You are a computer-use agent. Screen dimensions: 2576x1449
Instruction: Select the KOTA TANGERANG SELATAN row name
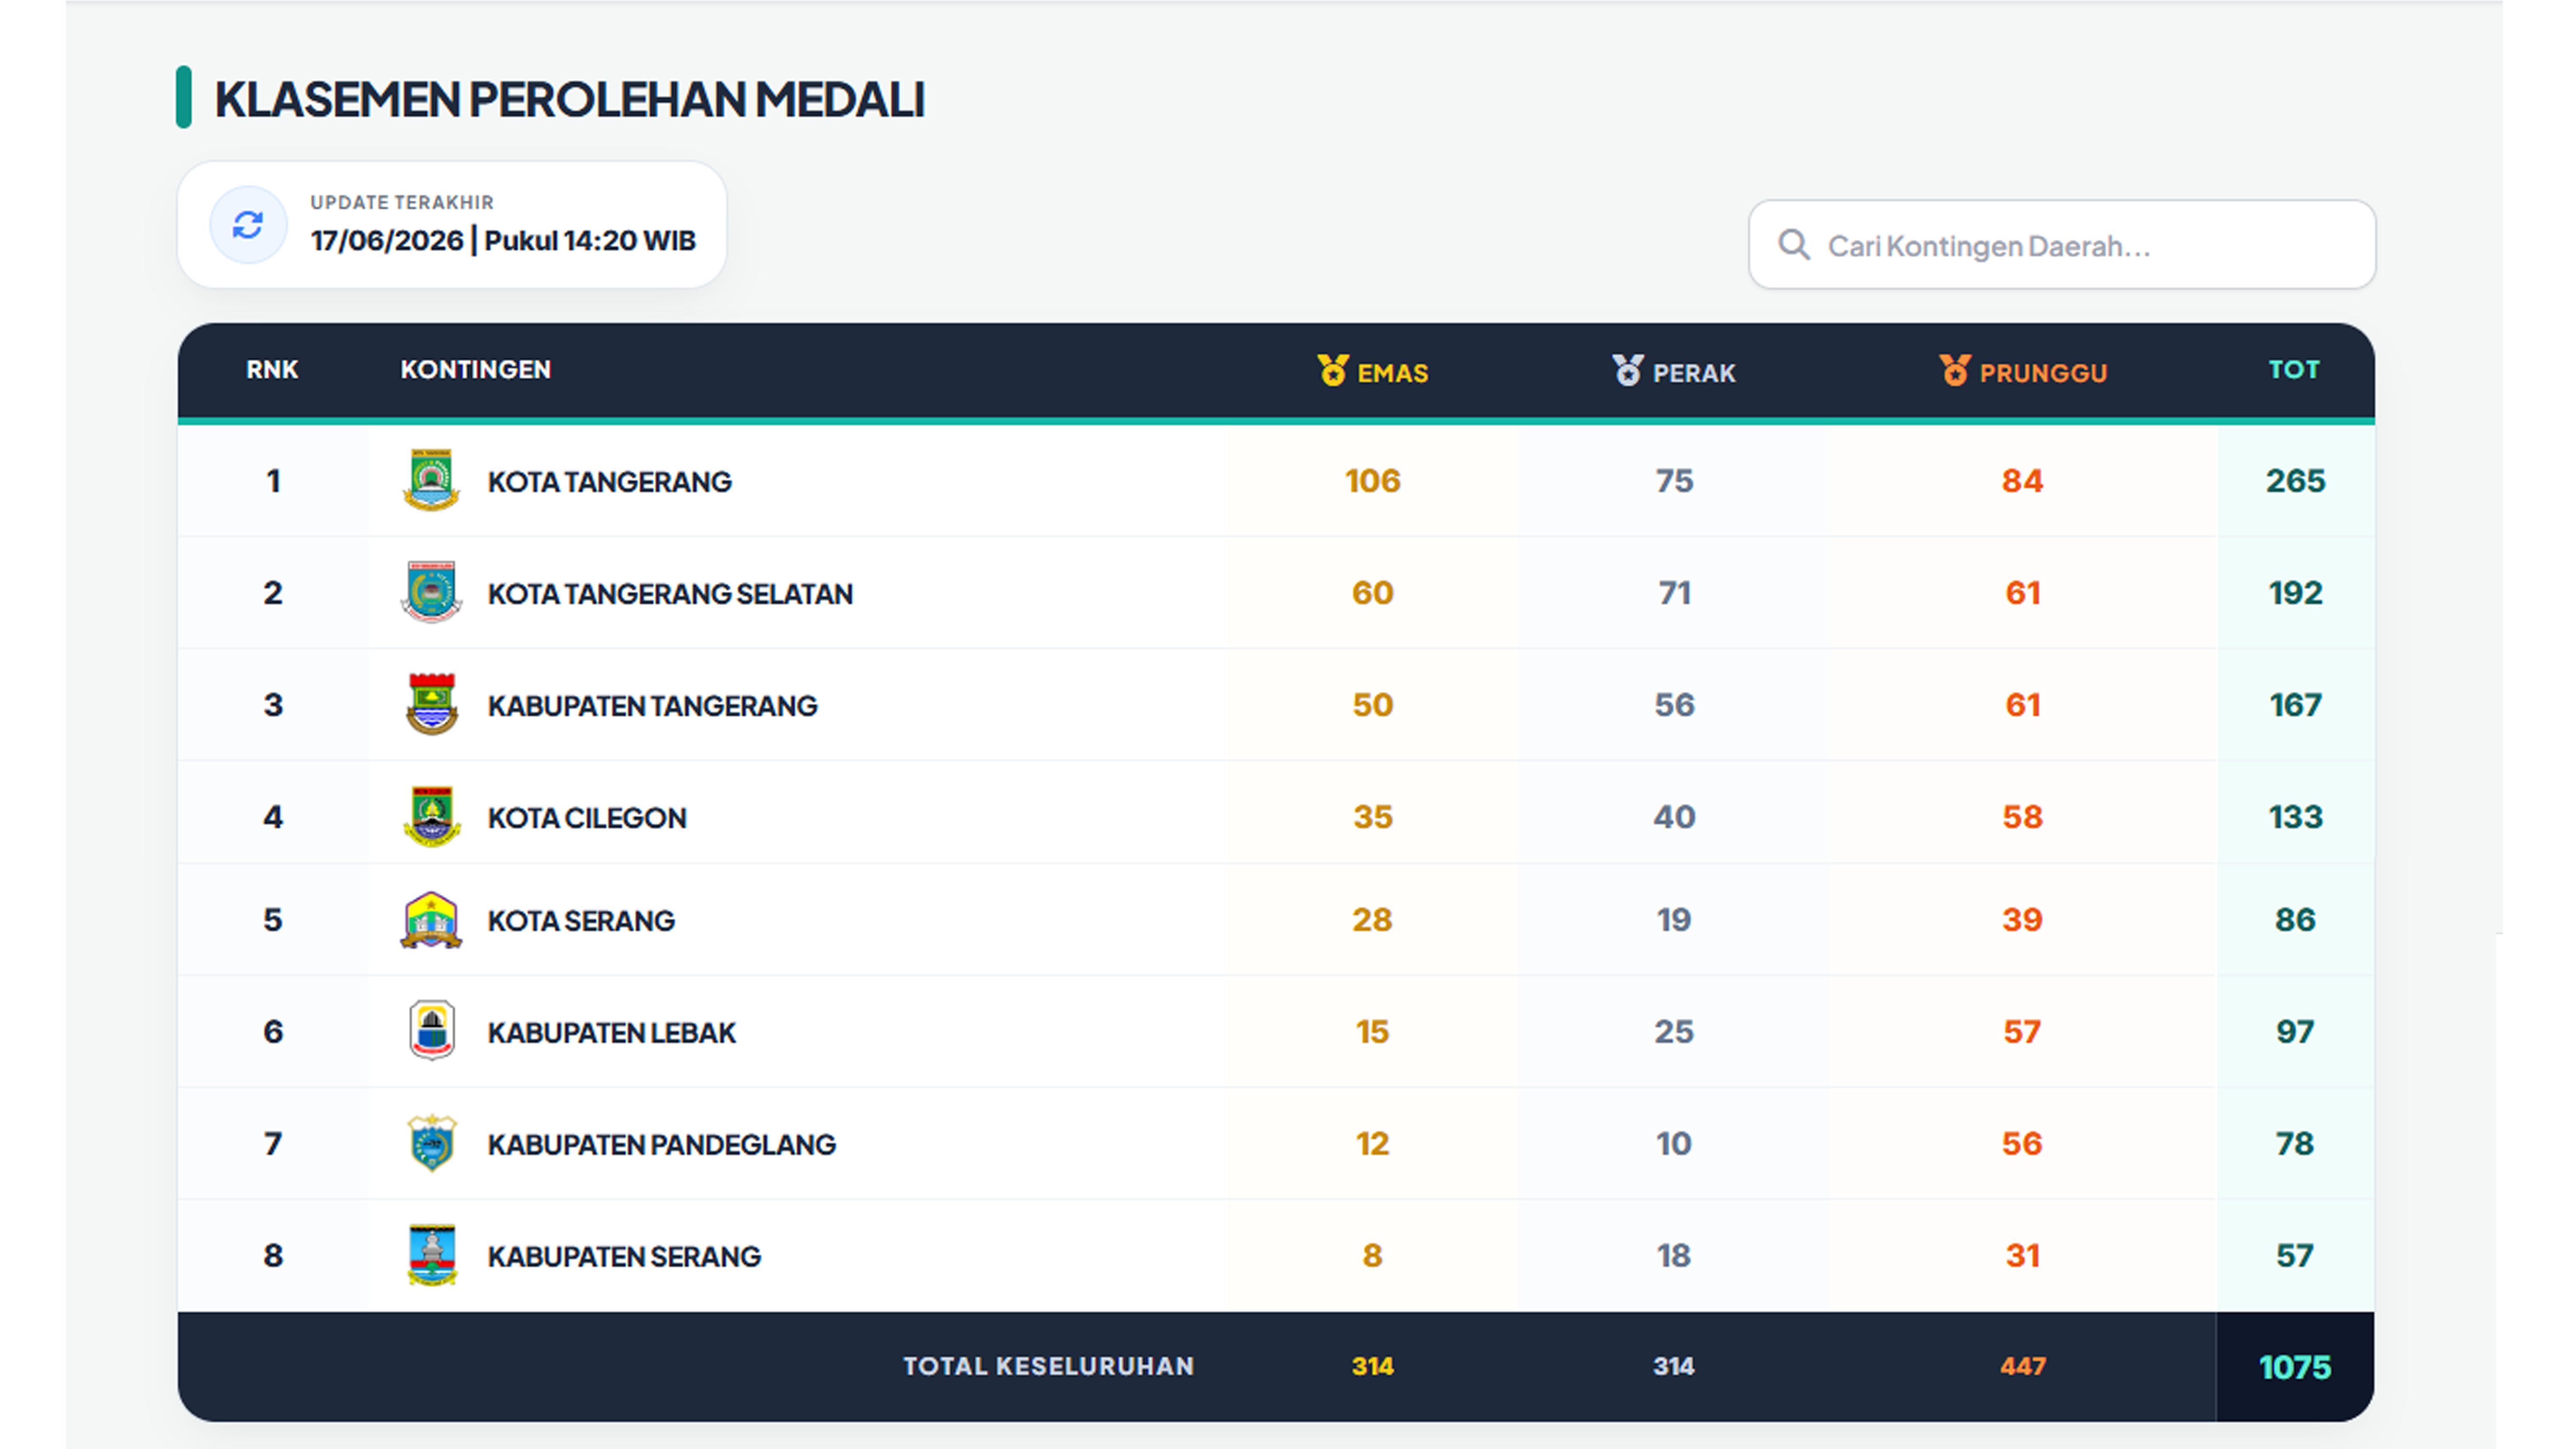coord(670,594)
